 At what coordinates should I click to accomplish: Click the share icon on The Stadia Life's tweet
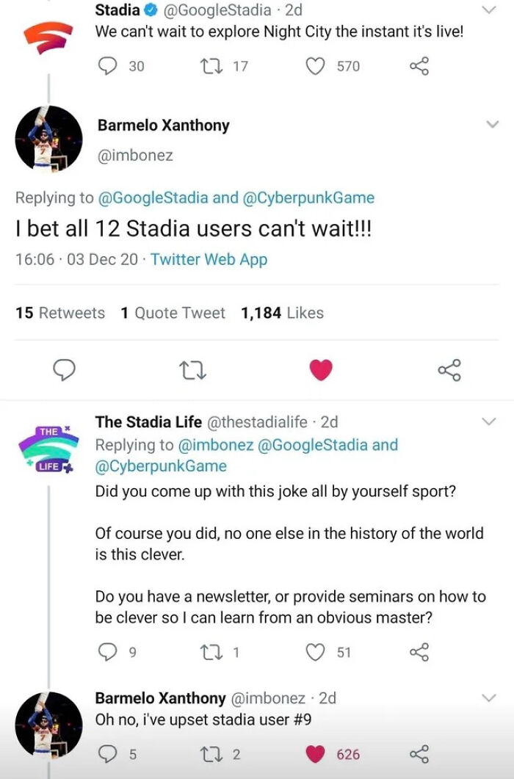(x=419, y=651)
